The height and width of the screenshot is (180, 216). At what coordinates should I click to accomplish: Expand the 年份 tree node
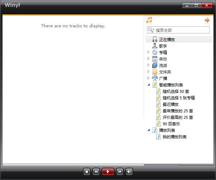pos(148,59)
